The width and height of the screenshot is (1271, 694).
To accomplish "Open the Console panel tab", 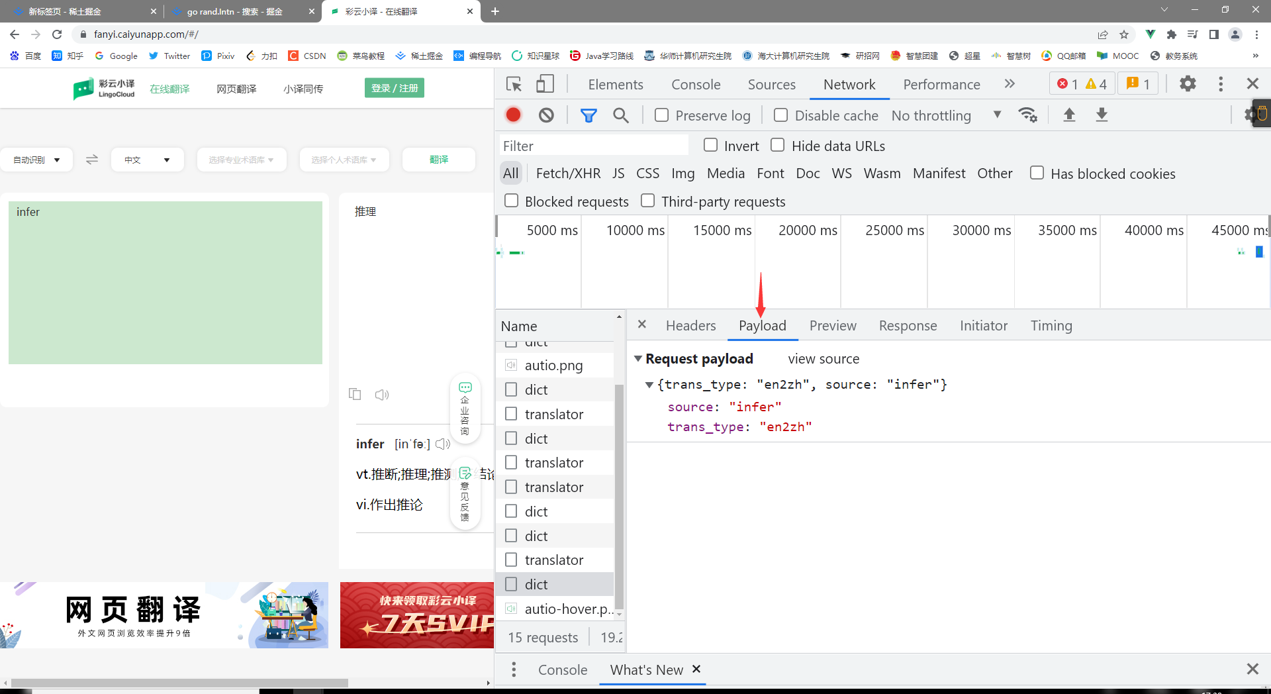I will tap(695, 85).
